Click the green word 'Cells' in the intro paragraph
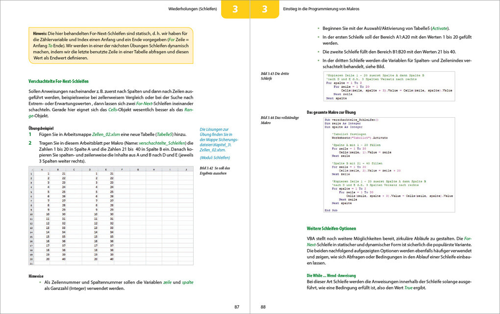This screenshot has height=314, width=500. [113, 109]
